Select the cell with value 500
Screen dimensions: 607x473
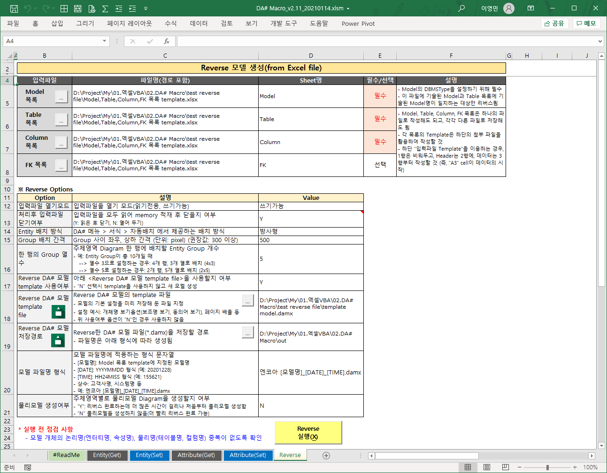[x=311, y=240]
